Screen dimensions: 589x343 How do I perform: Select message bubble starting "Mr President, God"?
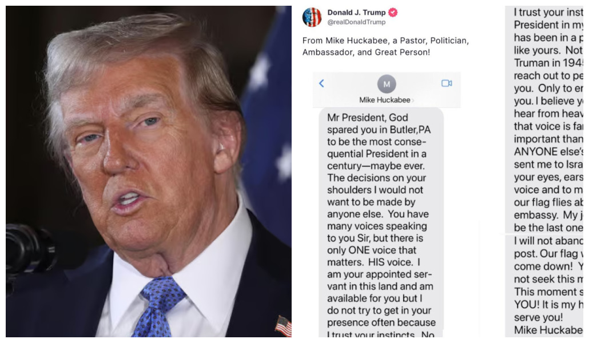[x=381, y=222]
